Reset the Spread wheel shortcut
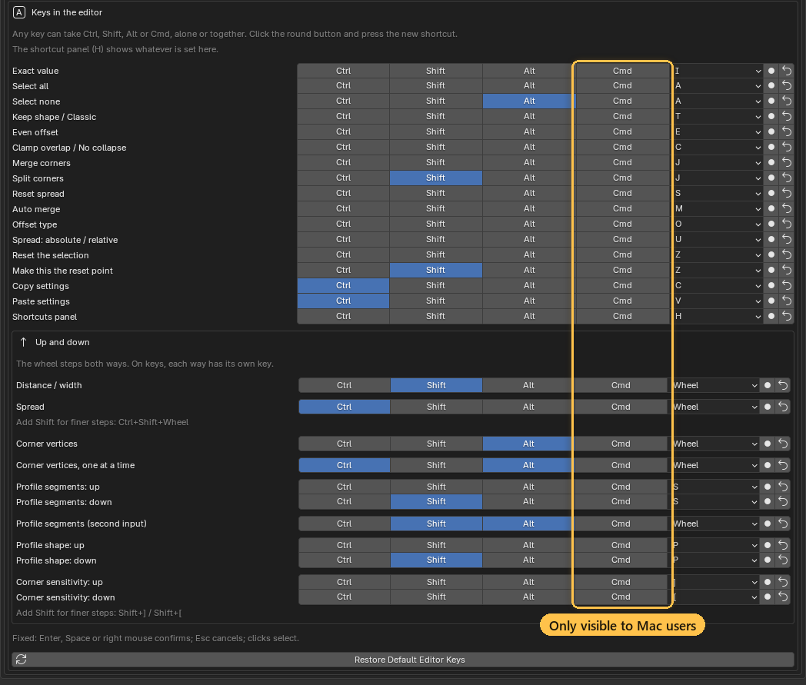This screenshot has width=806, height=685. point(783,407)
